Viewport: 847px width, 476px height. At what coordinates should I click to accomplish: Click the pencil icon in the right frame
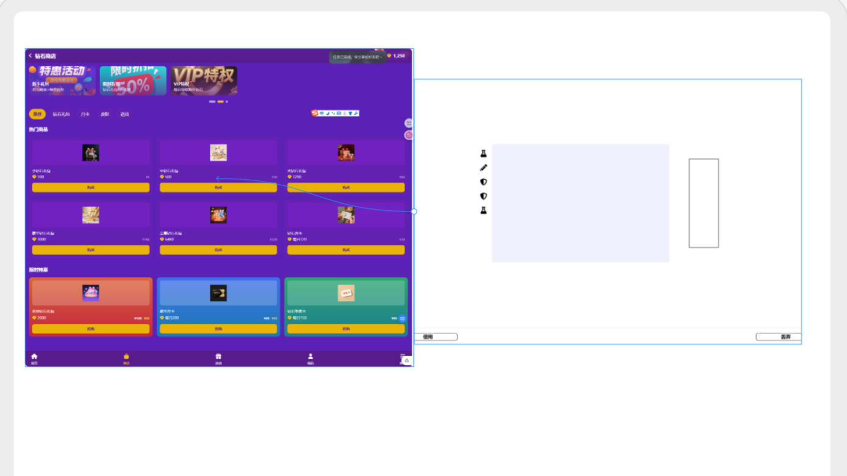click(484, 168)
